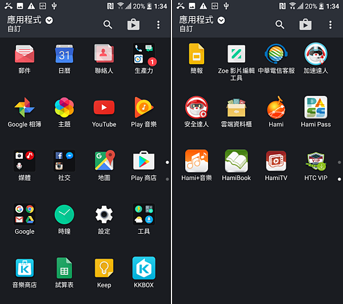
Task: Tap warning triangle icon in left status bar
Action: pos(31,6)
